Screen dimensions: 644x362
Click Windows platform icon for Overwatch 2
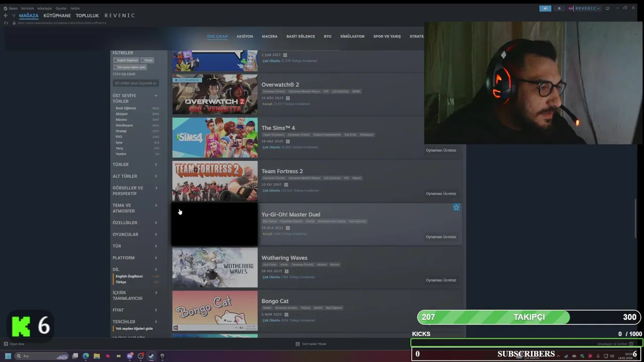[x=288, y=98]
